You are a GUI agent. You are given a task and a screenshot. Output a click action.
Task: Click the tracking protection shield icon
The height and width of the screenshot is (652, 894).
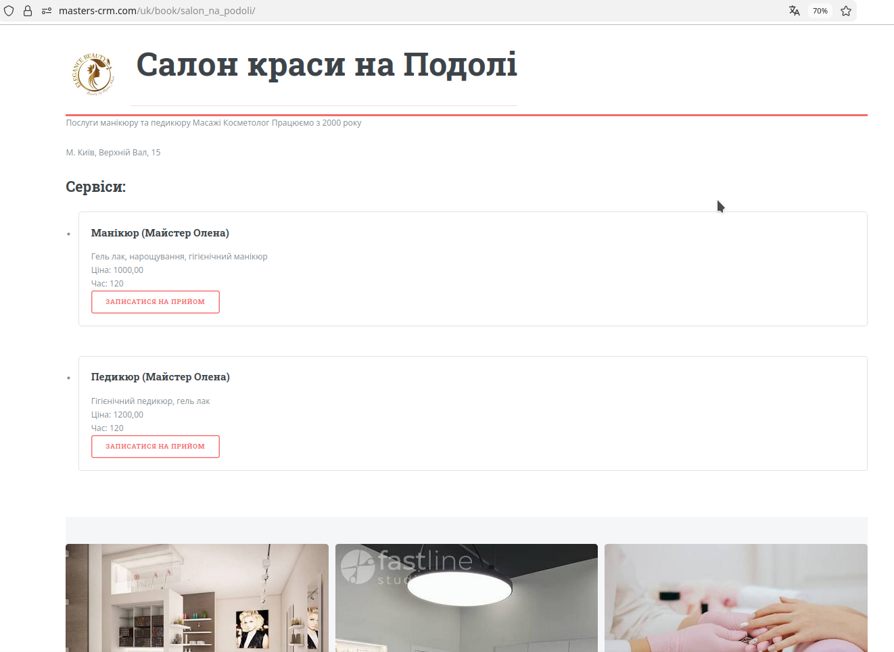pos(9,11)
